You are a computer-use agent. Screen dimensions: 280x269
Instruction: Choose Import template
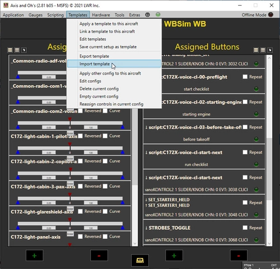click(x=114, y=64)
